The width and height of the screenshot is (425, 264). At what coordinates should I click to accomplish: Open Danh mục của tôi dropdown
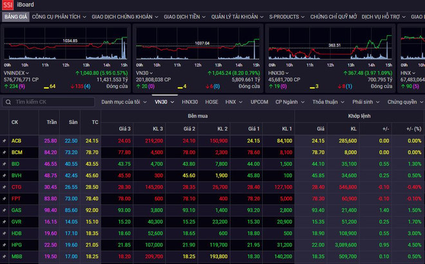[124, 102]
